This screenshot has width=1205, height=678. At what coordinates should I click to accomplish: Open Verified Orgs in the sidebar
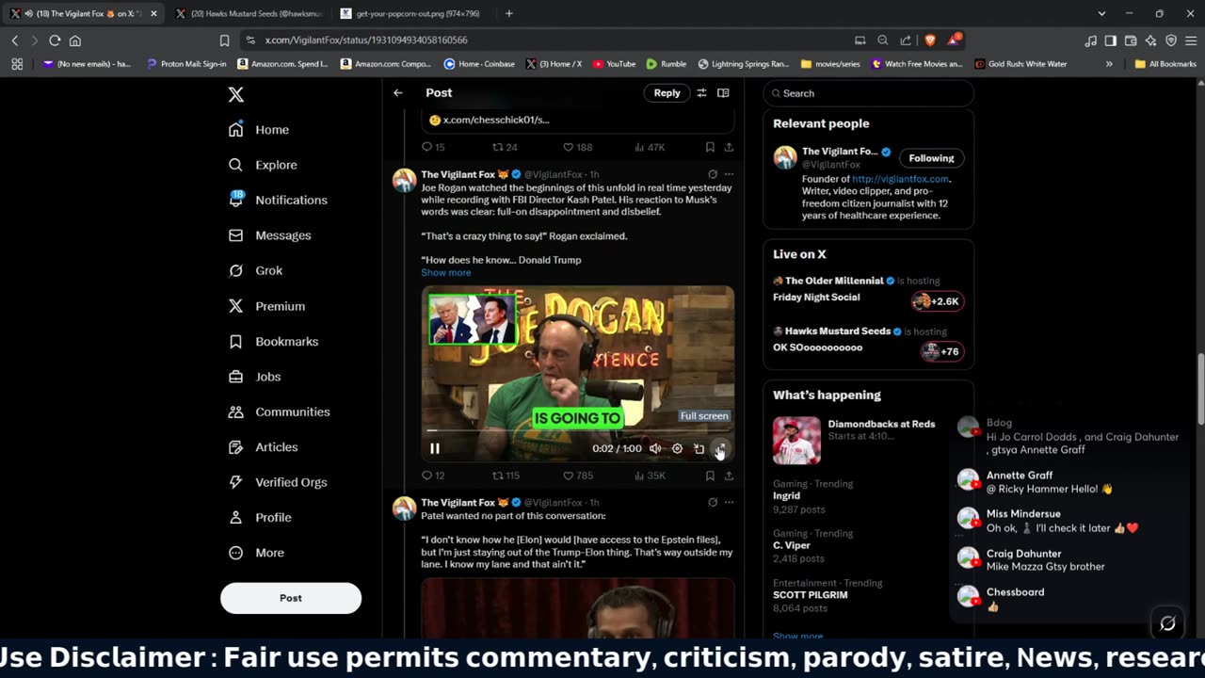coord(278,482)
